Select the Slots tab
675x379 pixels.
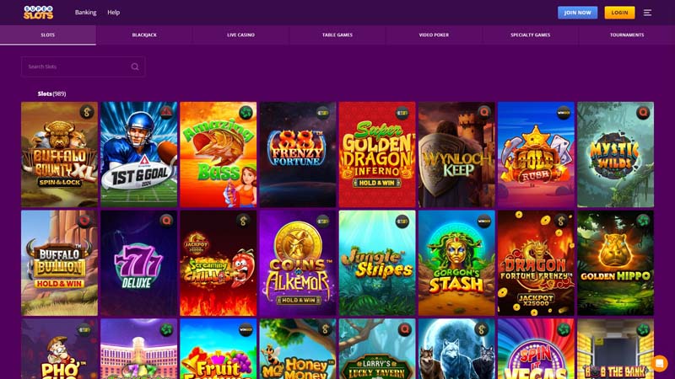point(48,35)
